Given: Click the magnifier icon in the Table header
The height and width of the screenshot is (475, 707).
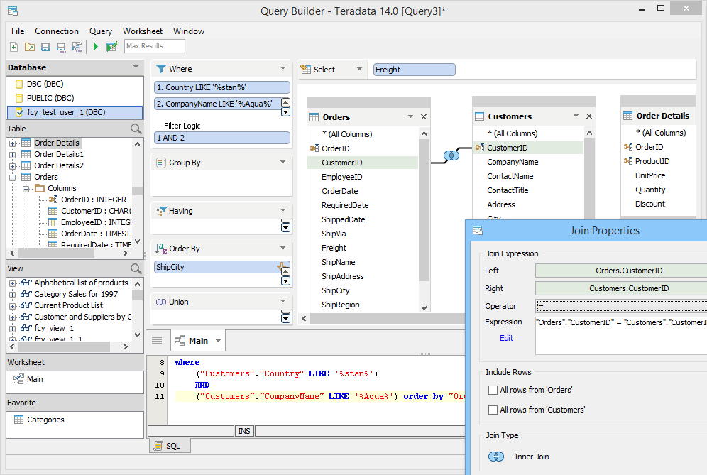Looking at the screenshot, I should (x=136, y=129).
